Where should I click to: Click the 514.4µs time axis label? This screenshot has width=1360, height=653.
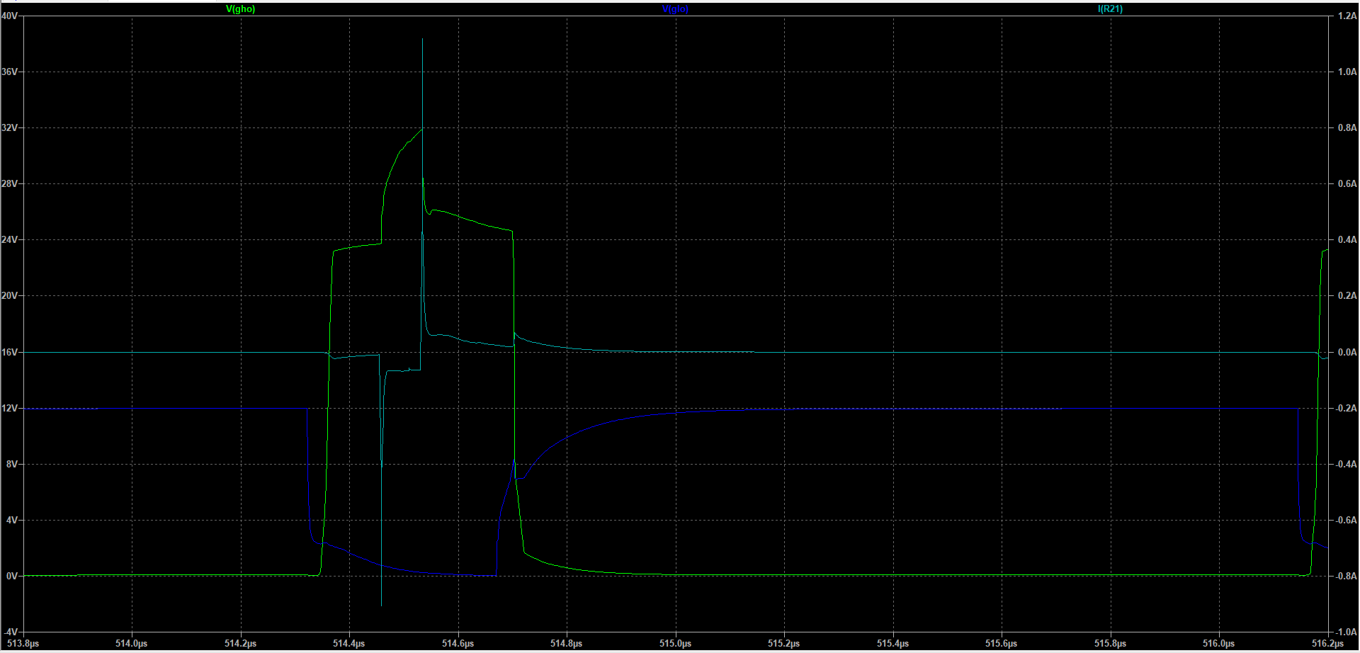[x=349, y=643]
